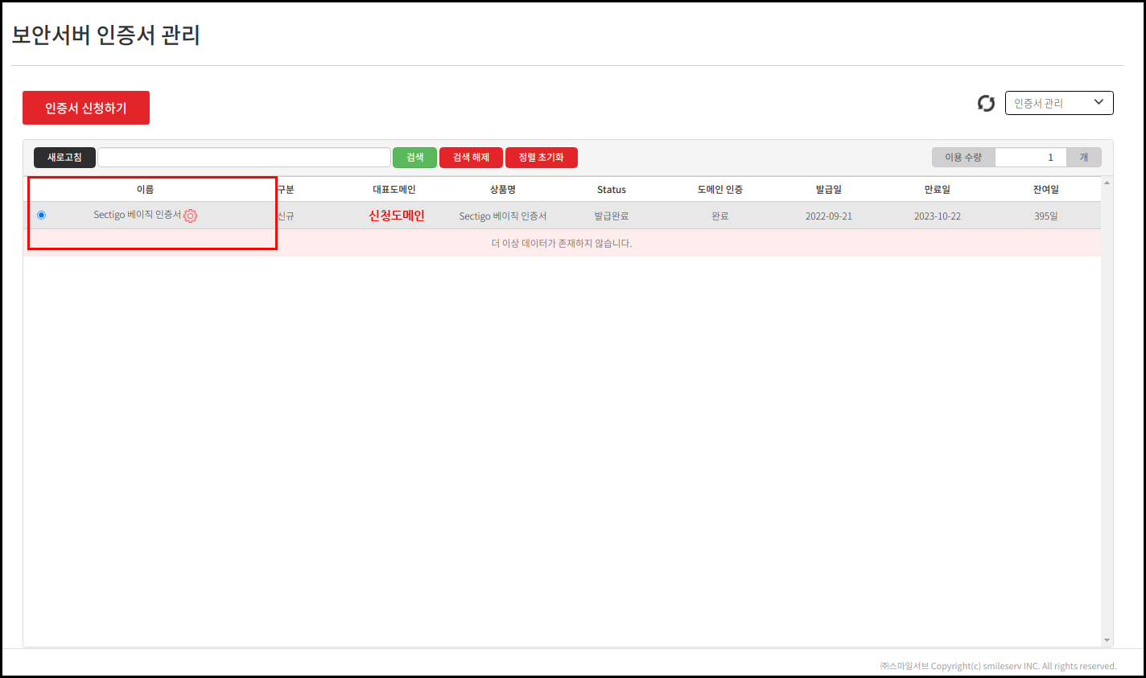Sort by the 이름 column header
1146x678 pixels.
point(145,190)
